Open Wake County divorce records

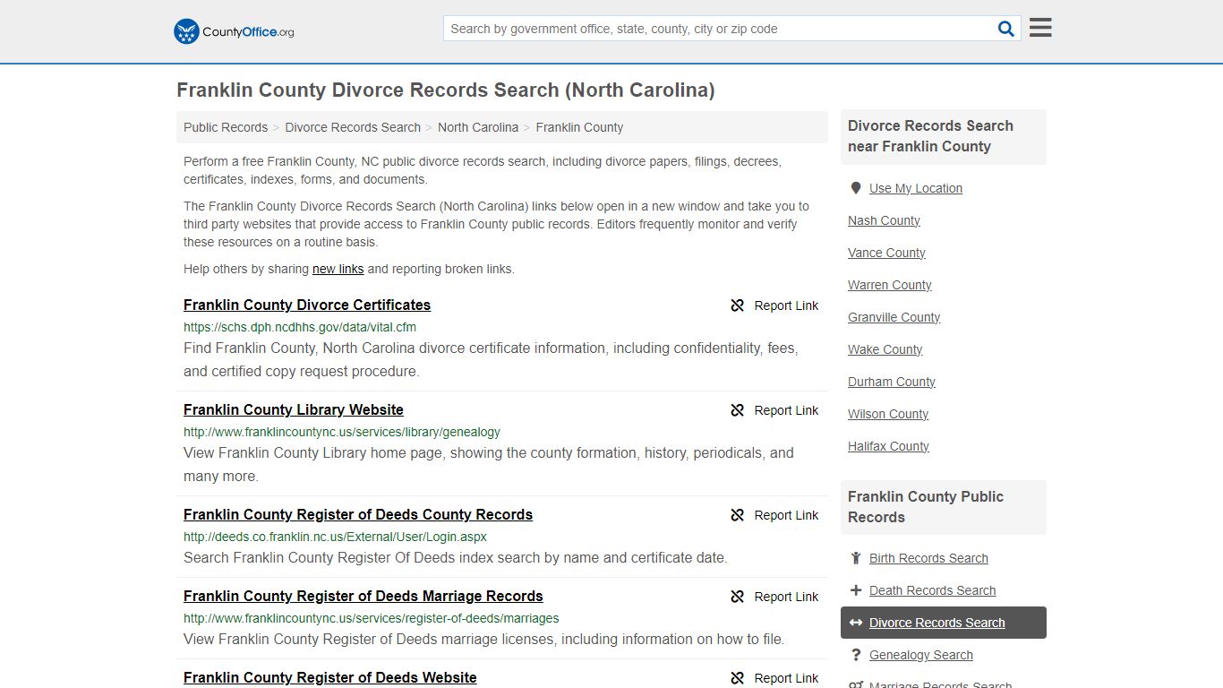(x=885, y=349)
